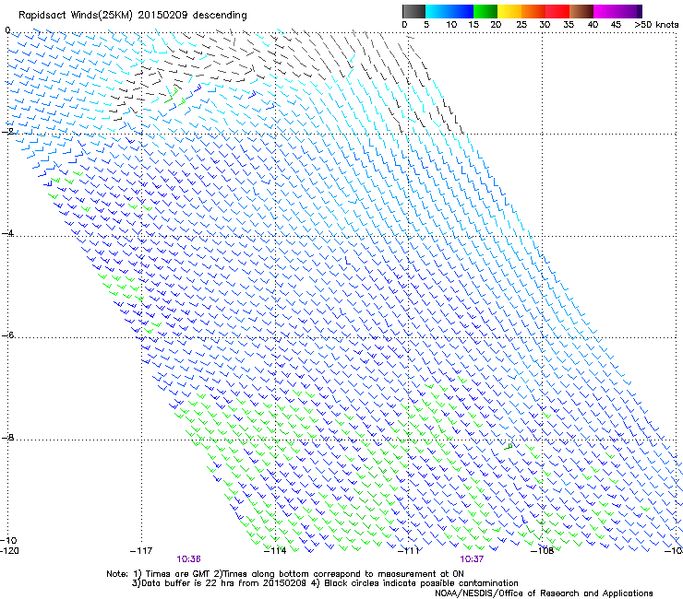Click the red 30-35 knots legend swatch
This screenshot has height=599, width=683.
click(557, 11)
